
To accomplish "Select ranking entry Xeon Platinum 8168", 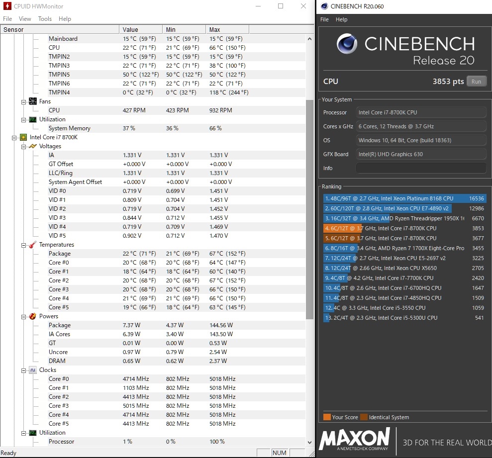I will point(405,198).
